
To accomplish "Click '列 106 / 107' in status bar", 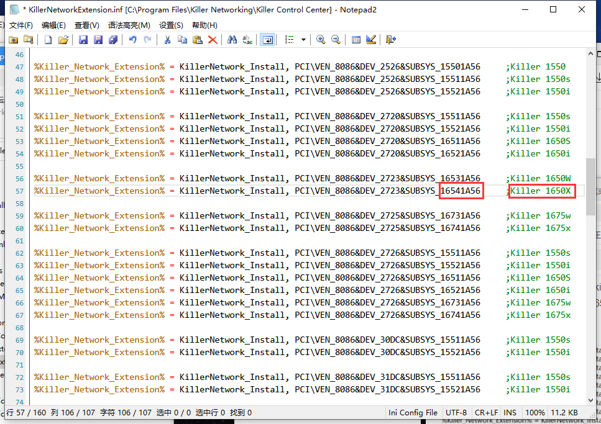I will click(x=73, y=412).
